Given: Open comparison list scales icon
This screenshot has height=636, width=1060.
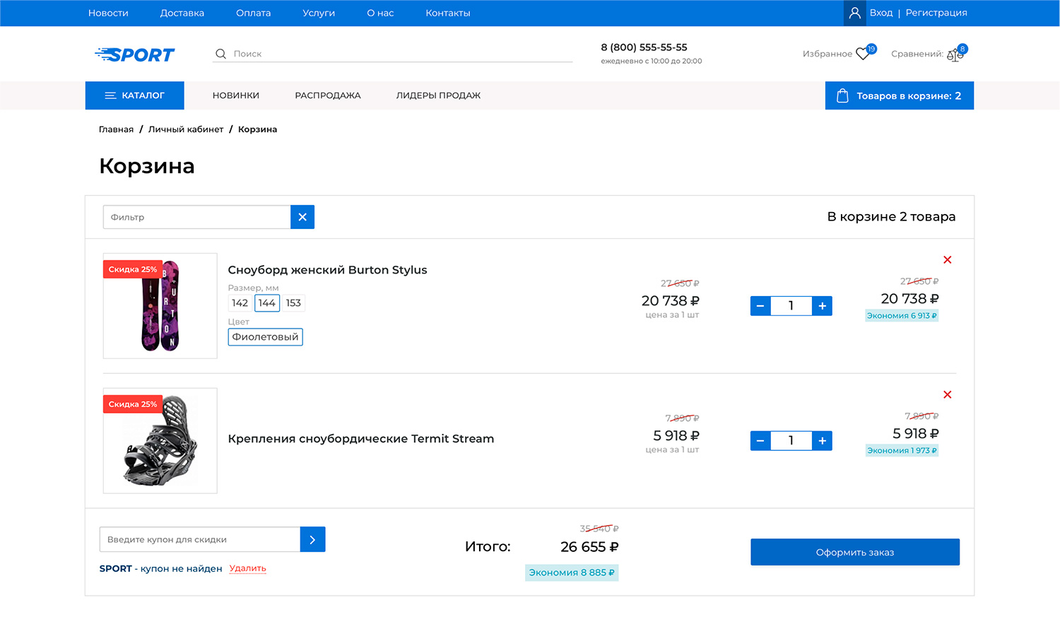Looking at the screenshot, I should pyautogui.click(x=955, y=54).
